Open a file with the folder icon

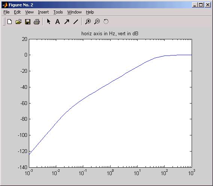tap(19, 22)
